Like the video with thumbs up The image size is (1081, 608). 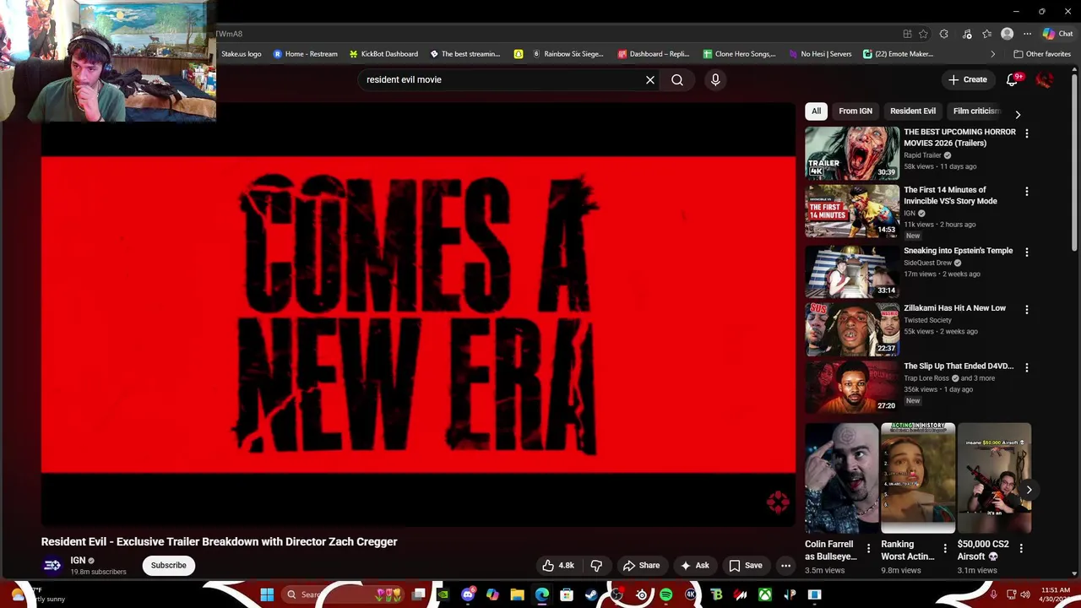click(558, 566)
